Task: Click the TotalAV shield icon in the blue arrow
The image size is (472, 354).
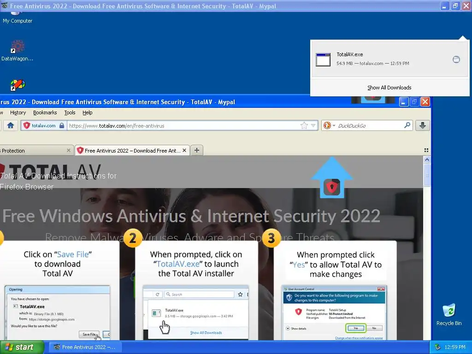Action: coord(332,187)
